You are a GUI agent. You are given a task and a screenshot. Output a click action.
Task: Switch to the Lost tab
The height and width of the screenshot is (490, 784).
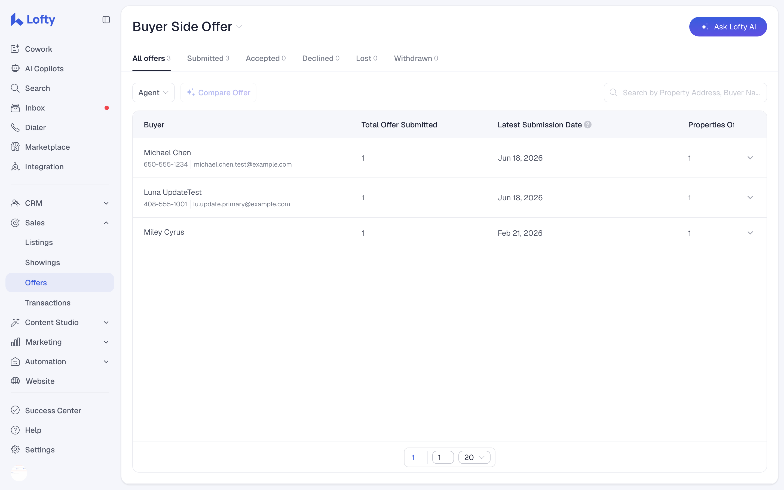click(x=367, y=58)
